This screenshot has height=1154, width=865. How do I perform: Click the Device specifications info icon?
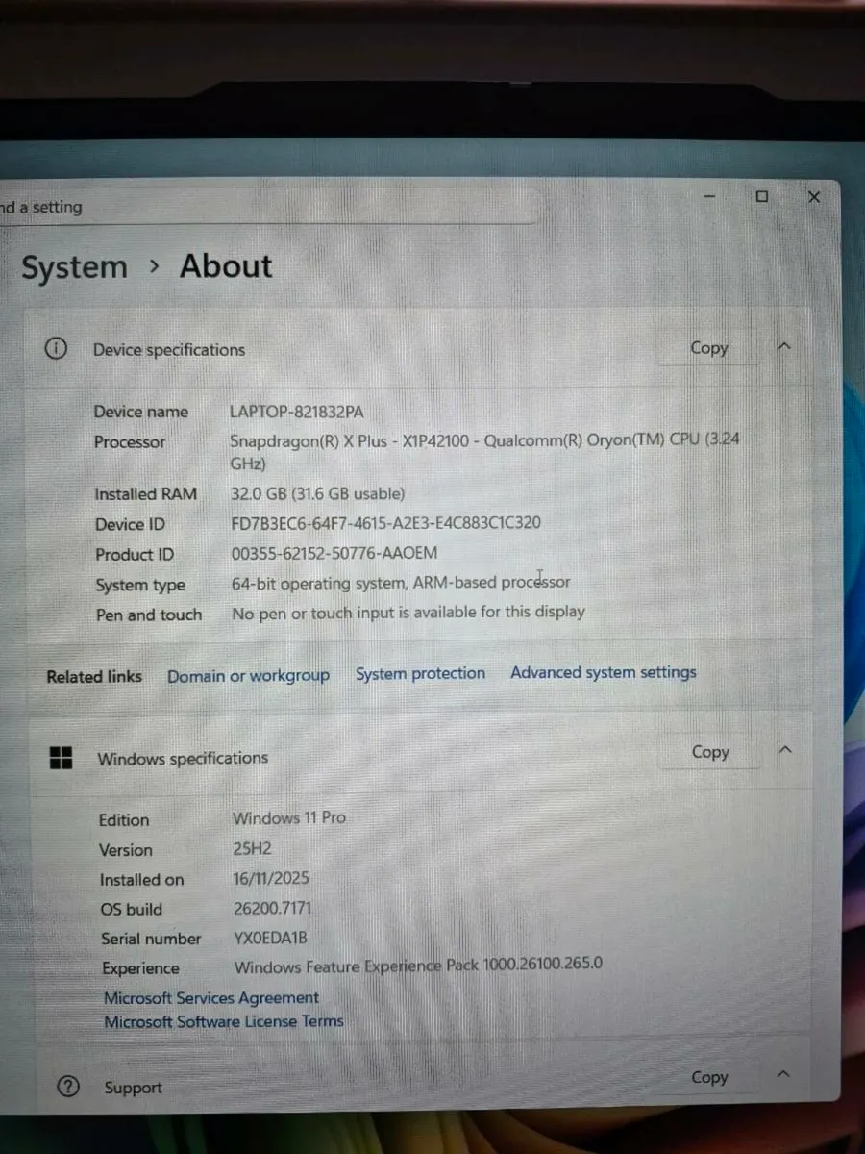55,349
